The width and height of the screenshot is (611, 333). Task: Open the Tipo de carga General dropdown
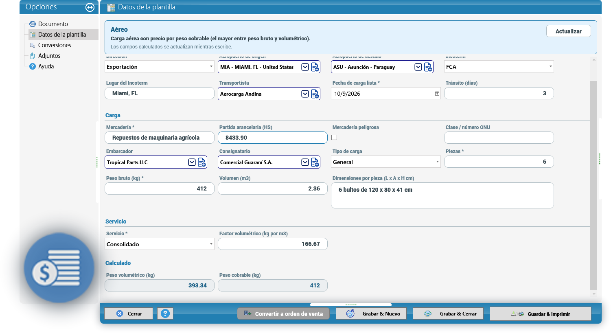coord(437,162)
